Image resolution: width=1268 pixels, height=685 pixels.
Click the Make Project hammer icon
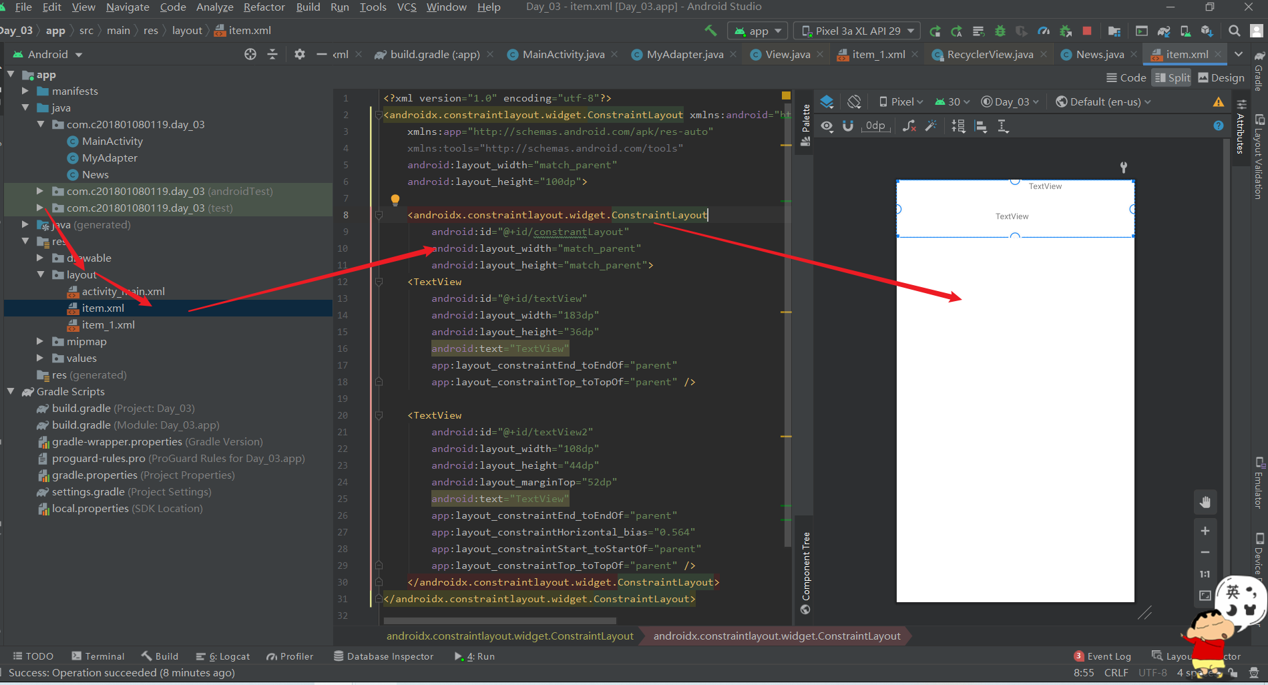710,31
